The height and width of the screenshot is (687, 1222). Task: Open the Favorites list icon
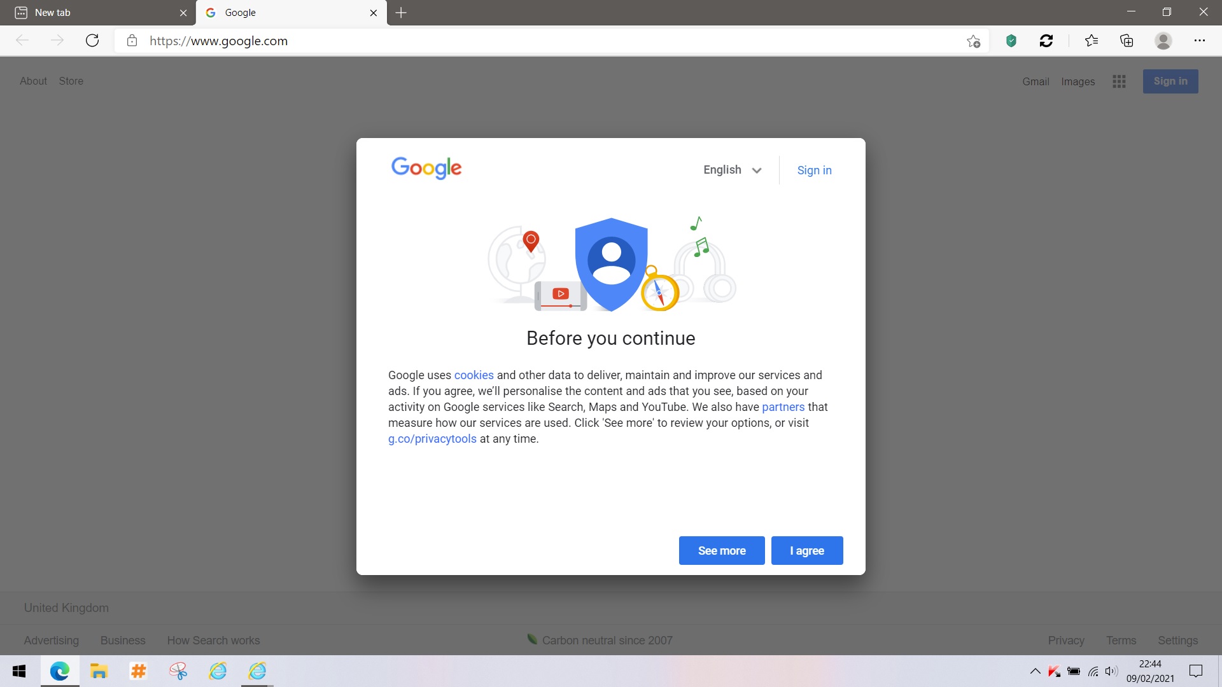[x=1092, y=41]
